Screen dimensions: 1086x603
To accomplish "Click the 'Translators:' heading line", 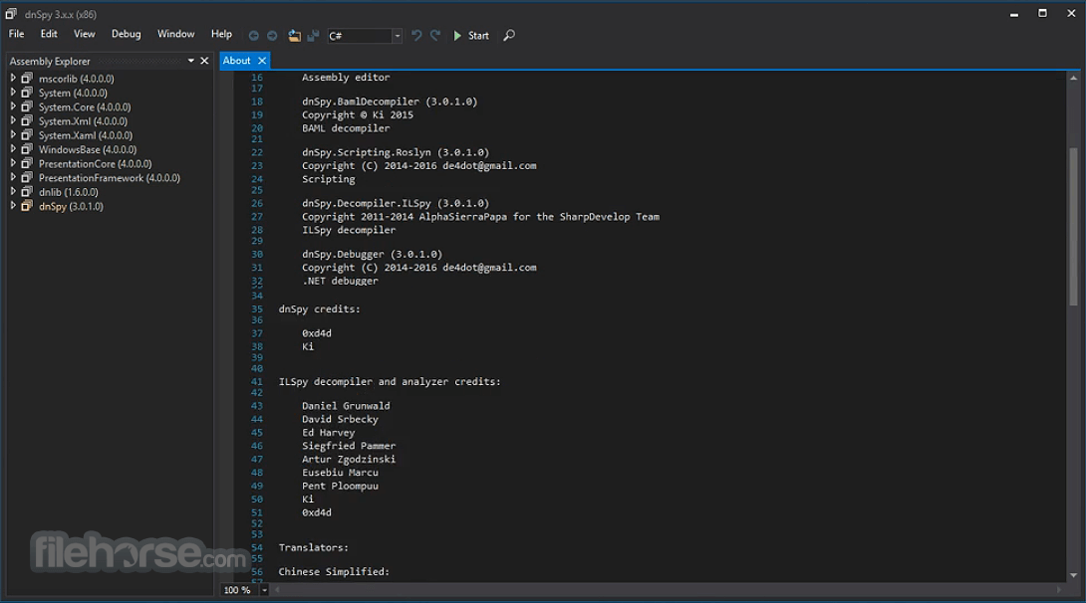I will [314, 547].
